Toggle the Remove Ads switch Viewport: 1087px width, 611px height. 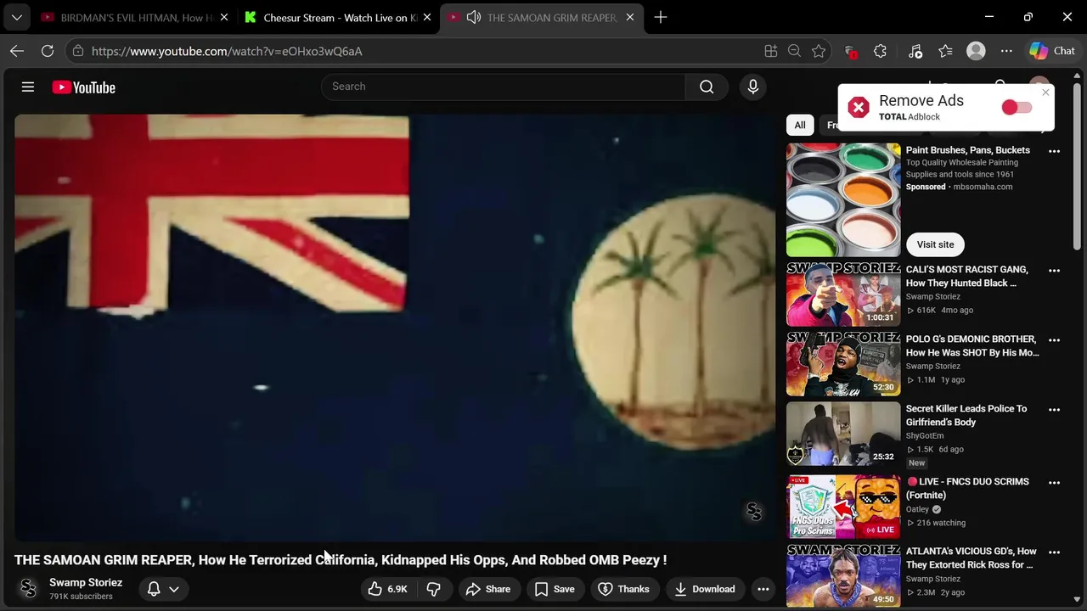coord(1017,107)
